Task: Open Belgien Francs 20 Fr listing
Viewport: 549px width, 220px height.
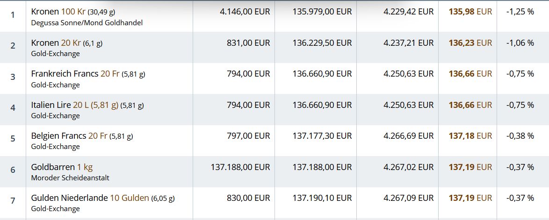Action: [82, 136]
